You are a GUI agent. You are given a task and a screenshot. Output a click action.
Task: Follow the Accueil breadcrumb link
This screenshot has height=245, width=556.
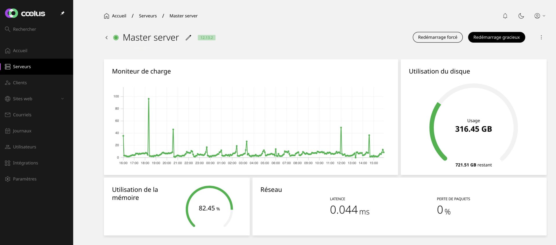tap(119, 16)
